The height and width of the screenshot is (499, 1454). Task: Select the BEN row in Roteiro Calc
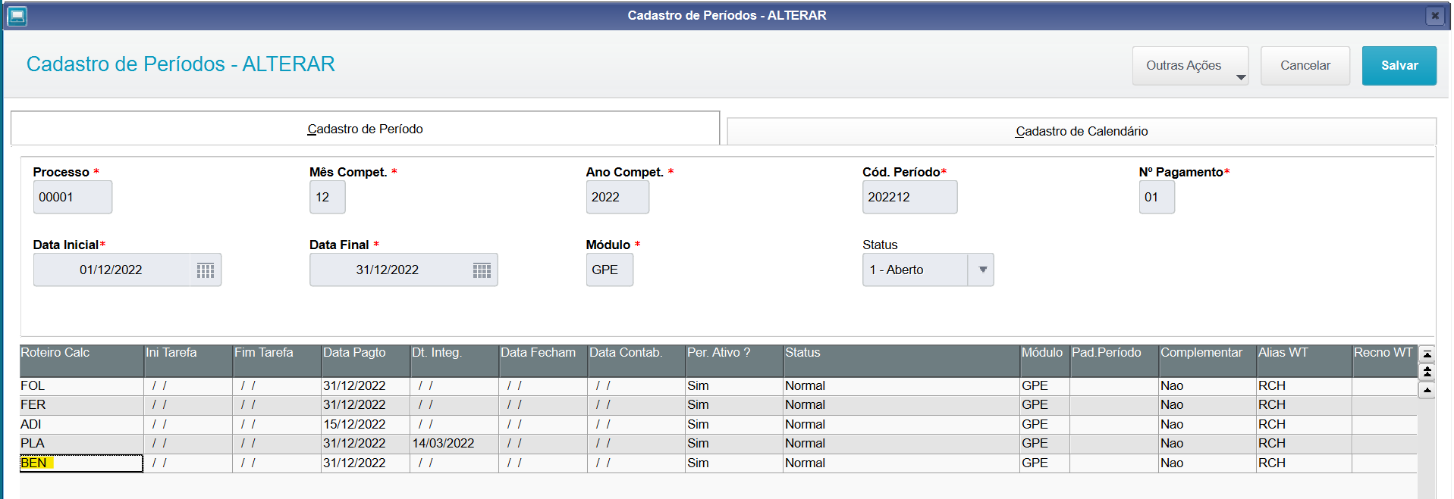80,463
